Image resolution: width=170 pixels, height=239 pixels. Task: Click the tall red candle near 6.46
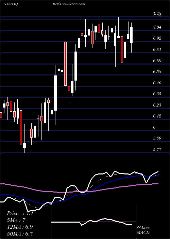pos(65,64)
